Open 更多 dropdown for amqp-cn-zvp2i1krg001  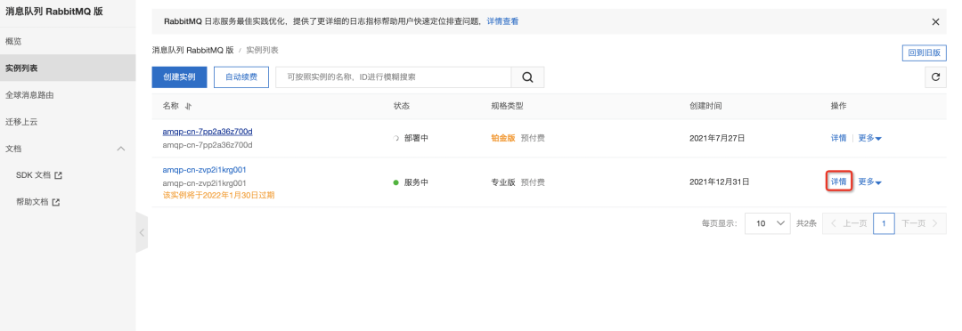870,182
